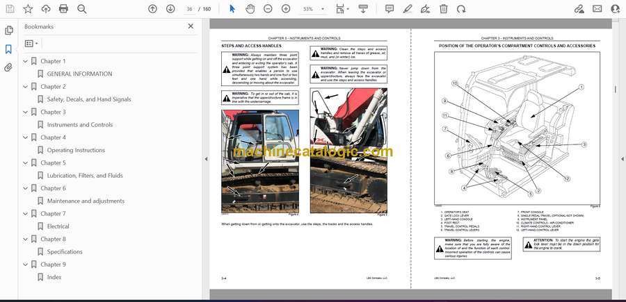626x302 pixels.
Task: Collapse the Chapter 7 bookmark
Action: point(26,214)
